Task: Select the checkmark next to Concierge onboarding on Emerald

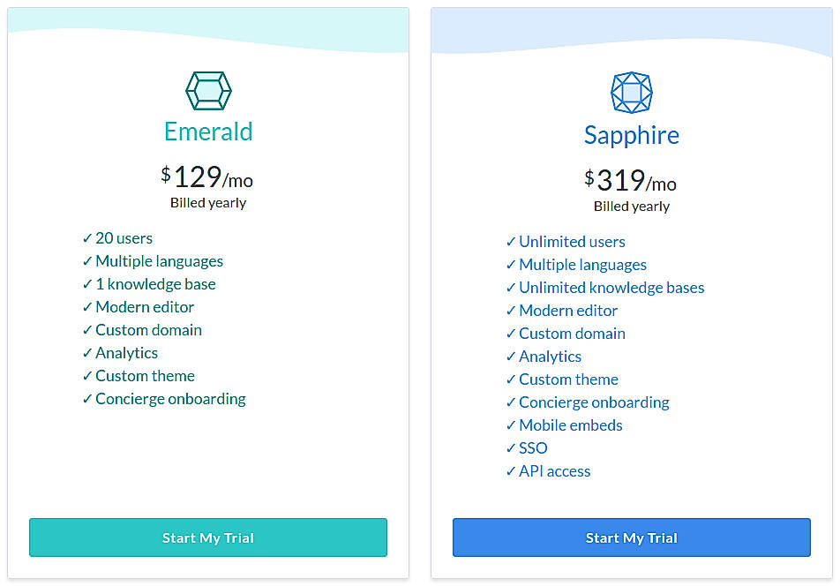Action: (87, 399)
